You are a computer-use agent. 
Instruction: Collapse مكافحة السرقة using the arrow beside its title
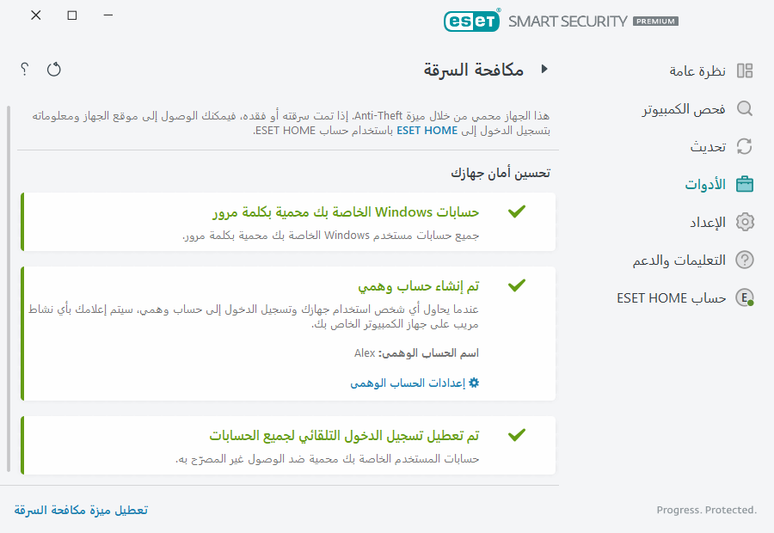pyautogui.click(x=545, y=70)
